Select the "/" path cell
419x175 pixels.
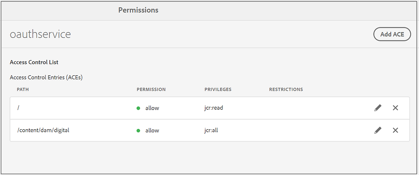point(18,108)
